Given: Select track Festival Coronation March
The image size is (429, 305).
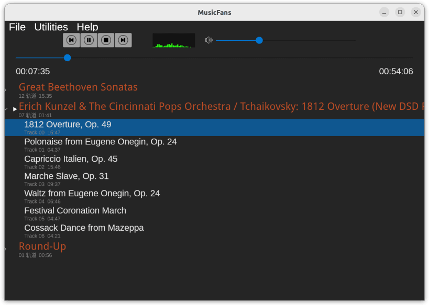Looking at the screenshot, I should pyautogui.click(x=215, y=214).
